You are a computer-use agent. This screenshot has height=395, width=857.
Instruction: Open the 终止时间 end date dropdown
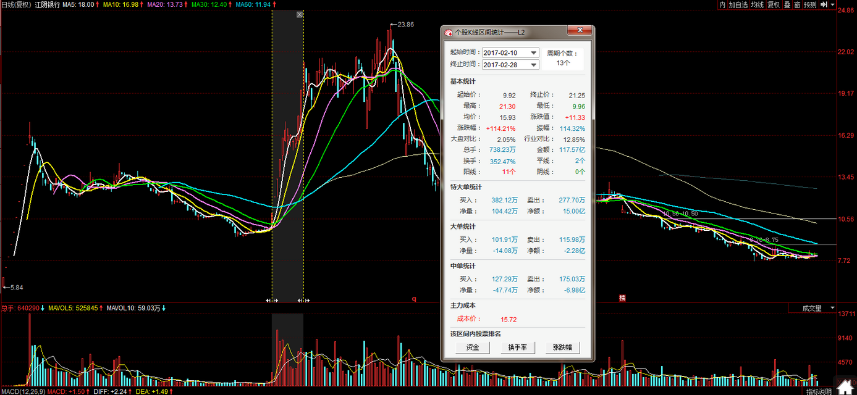(533, 65)
